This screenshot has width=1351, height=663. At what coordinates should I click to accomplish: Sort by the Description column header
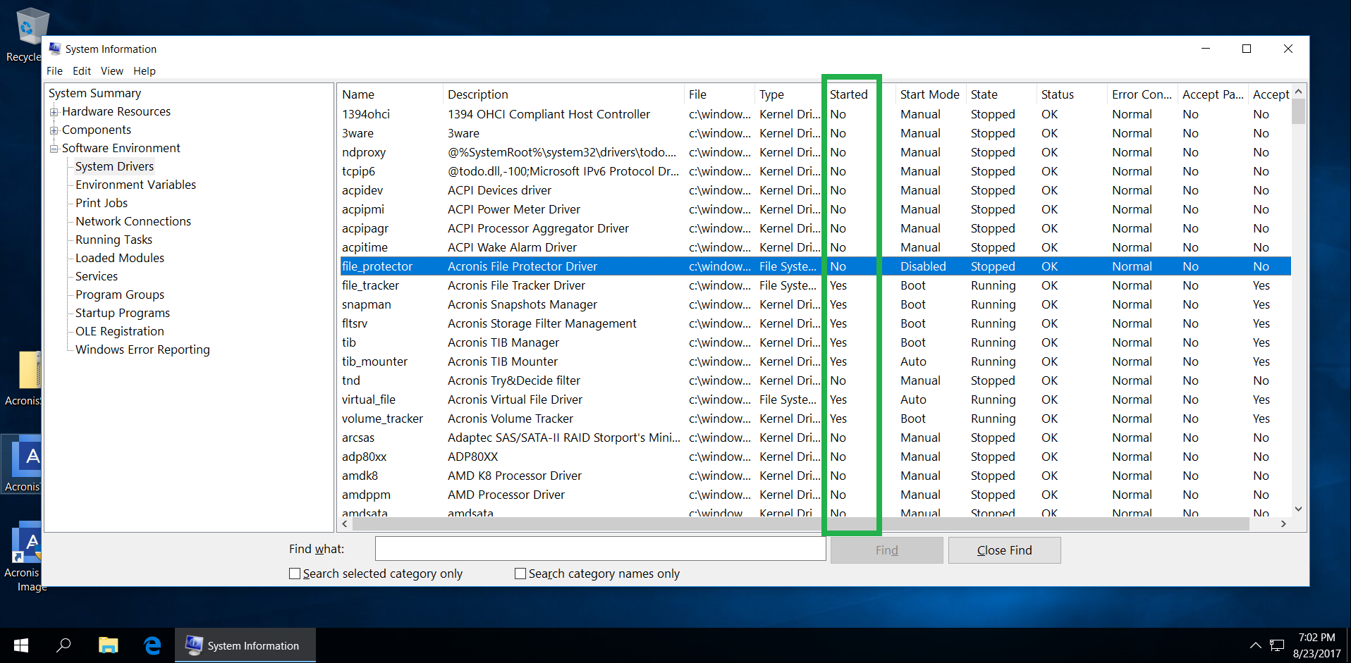564,94
